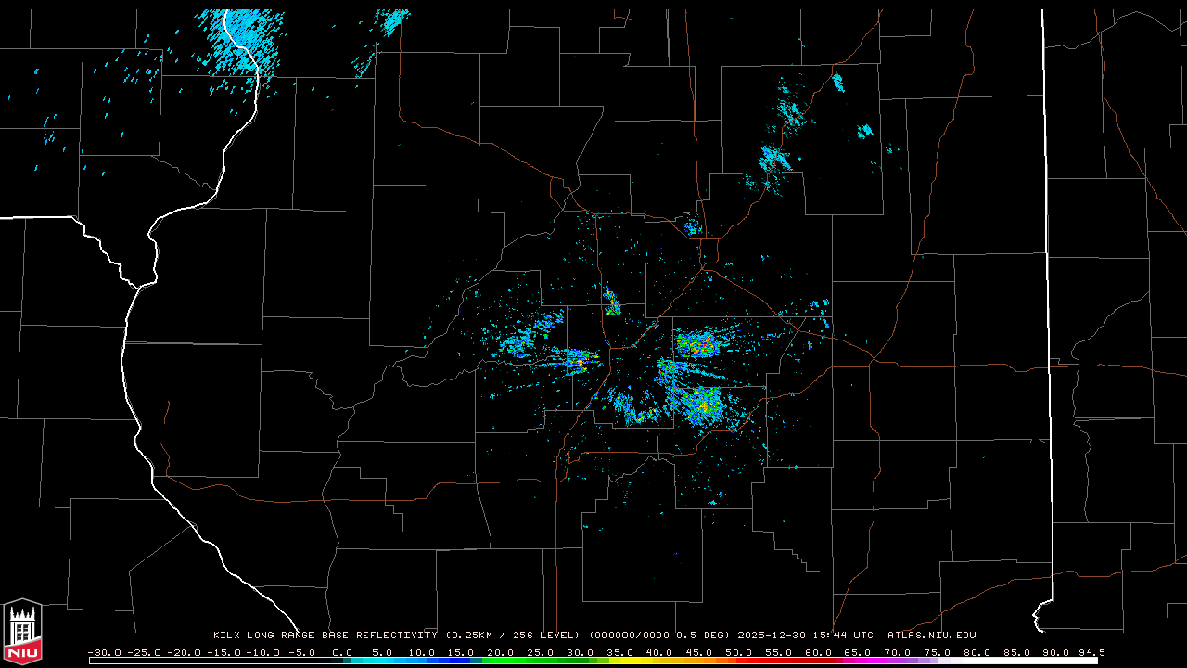
Task: Click the '94.5' maximum legend value
Action: coord(1091,652)
